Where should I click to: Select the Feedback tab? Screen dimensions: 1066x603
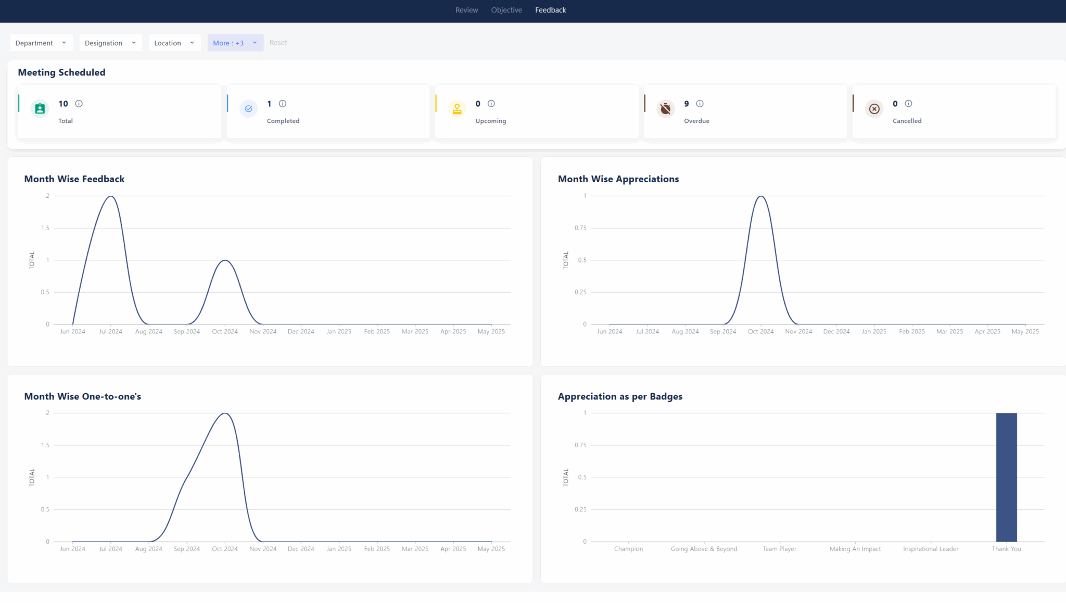(x=550, y=10)
